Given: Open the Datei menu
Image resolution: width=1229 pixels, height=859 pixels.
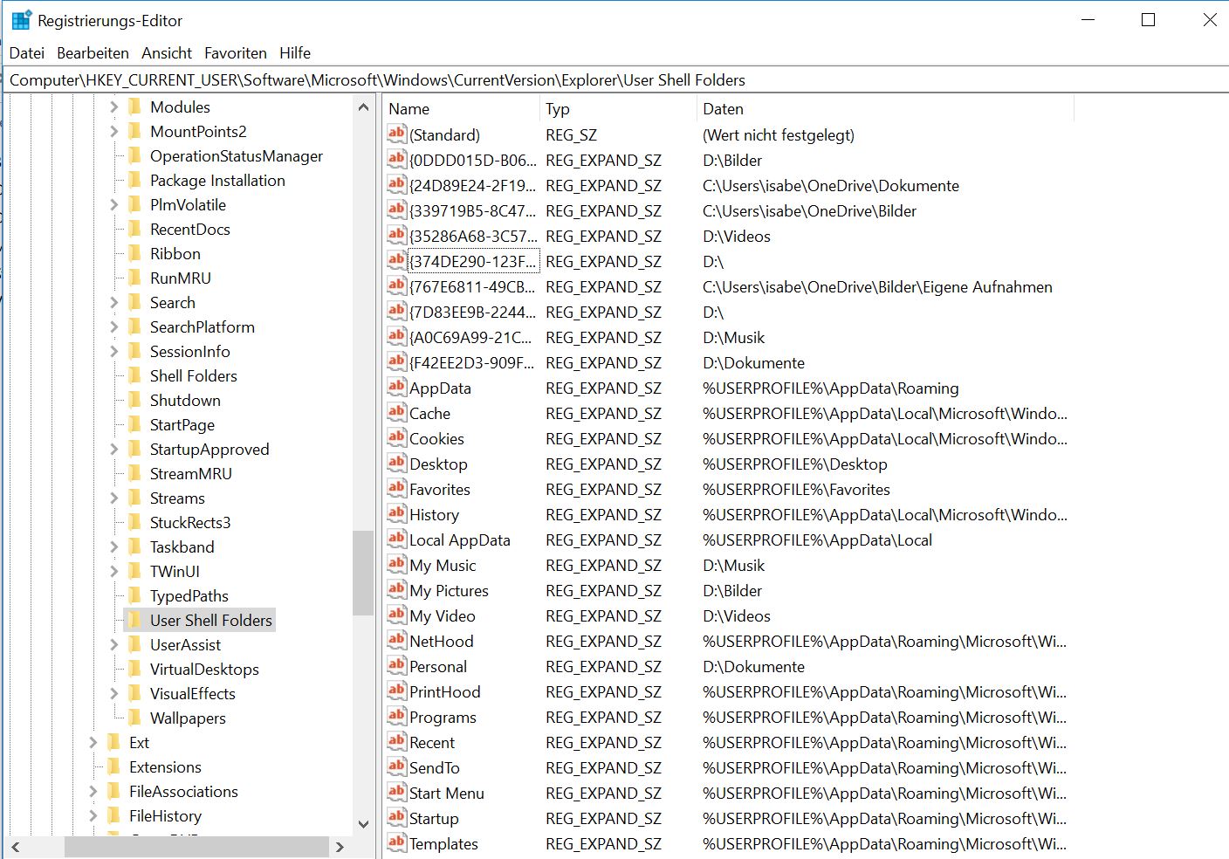Looking at the screenshot, I should (27, 53).
